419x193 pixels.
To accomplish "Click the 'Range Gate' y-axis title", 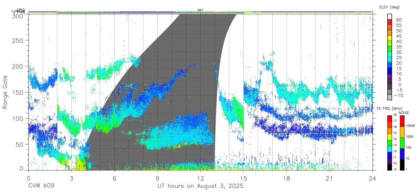I will coord(5,93).
